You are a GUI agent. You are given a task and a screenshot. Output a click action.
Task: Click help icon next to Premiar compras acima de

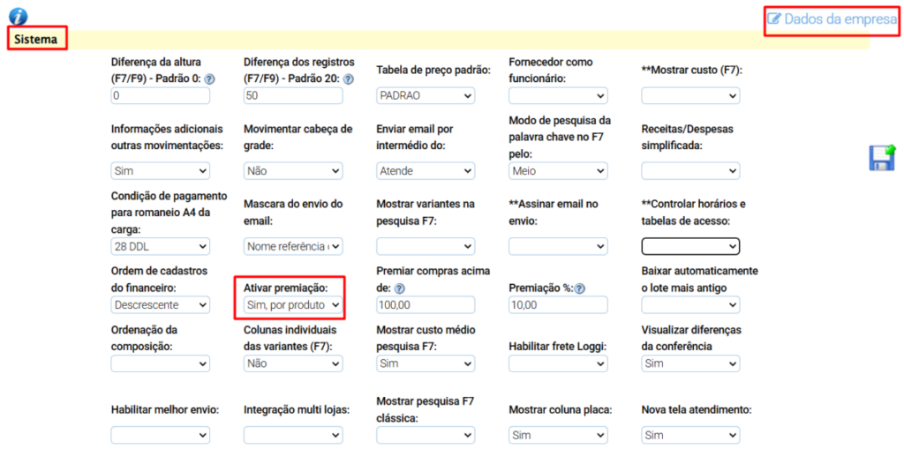[x=400, y=288]
